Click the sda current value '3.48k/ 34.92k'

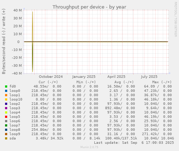point(49,138)
